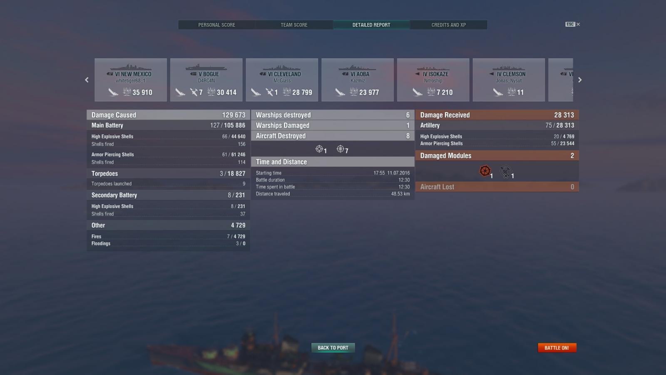
Task: Click the fighter aircraft destroyed crosshair icon
Action: (319, 149)
